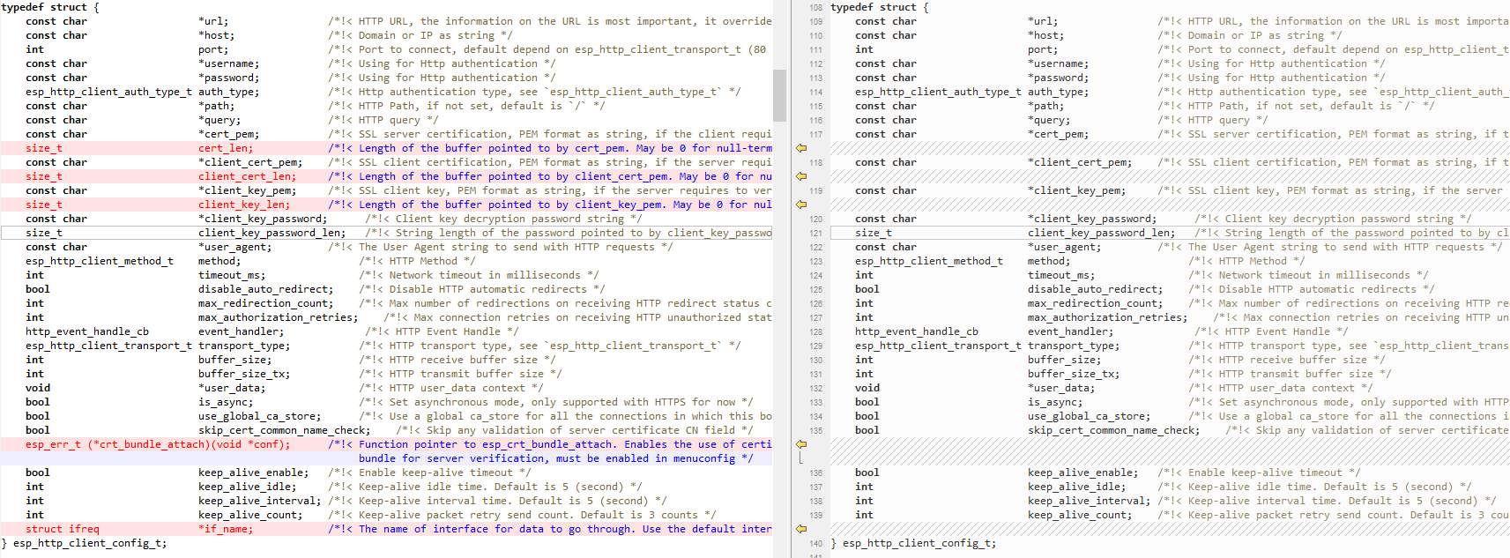Click 'buffer_size;' in the right pane
This screenshot has width=1510, height=558.
coord(1065,360)
